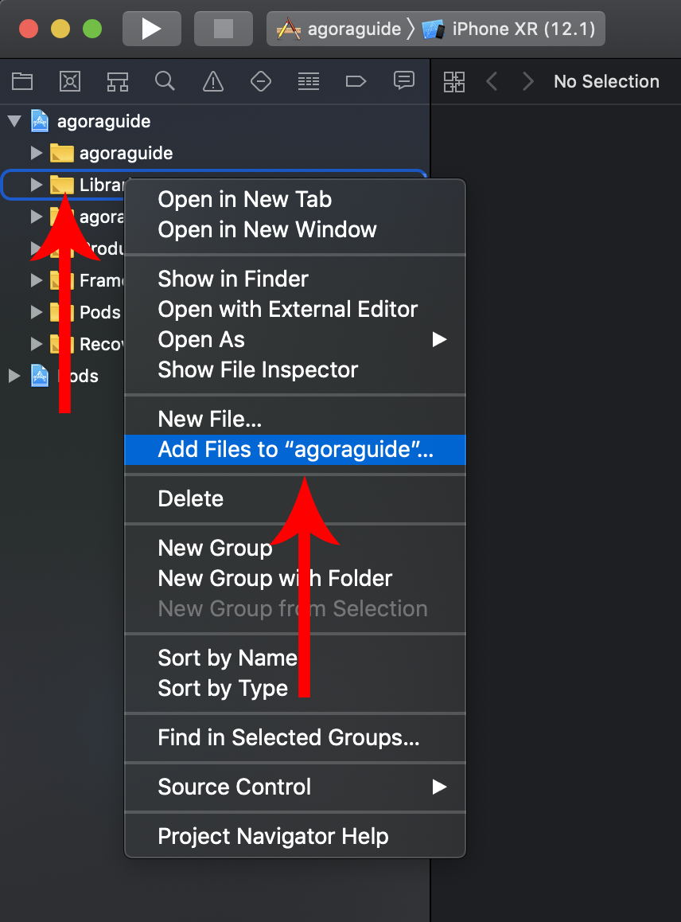Select Open with External Editor
The width and height of the screenshot is (681, 922).
click(295, 309)
